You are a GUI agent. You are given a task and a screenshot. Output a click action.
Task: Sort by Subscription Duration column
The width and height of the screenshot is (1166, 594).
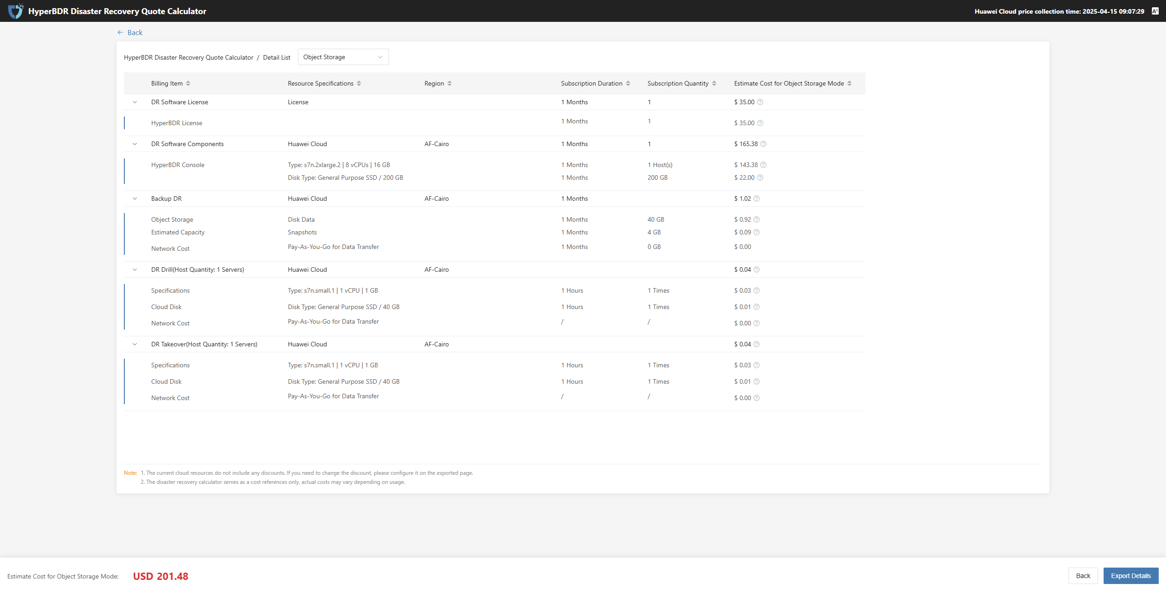pos(628,83)
